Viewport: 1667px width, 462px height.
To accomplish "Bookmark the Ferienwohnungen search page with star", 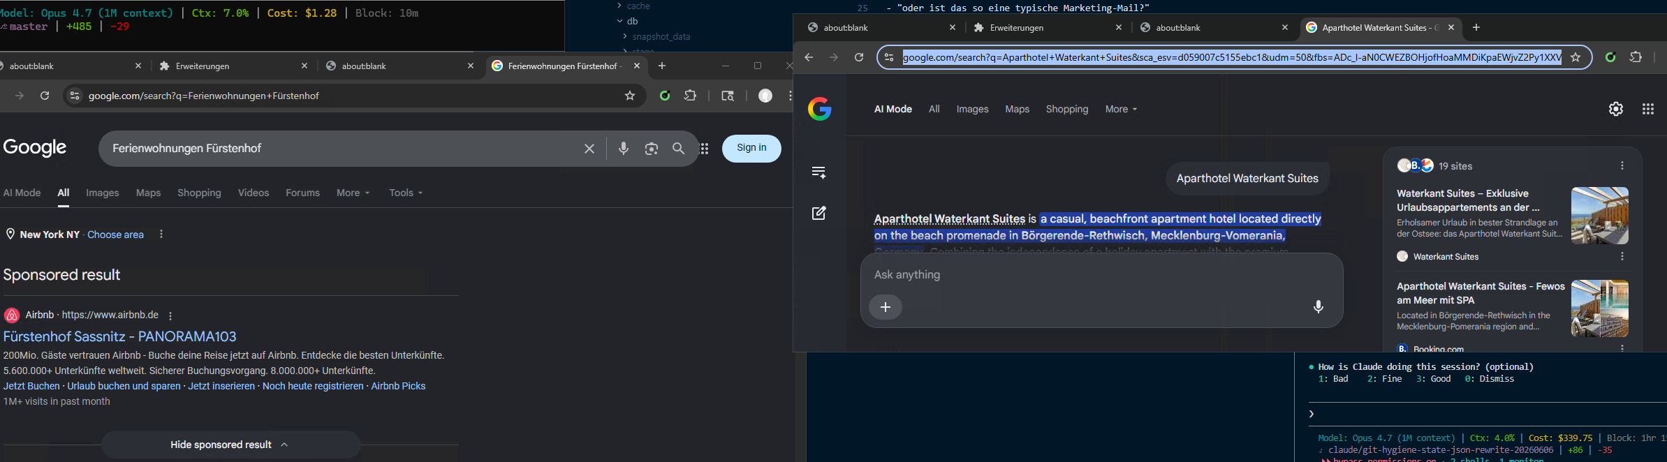I will 630,96.
